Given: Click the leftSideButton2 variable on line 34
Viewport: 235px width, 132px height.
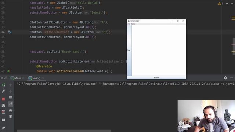Looking at the screenshot, I should pyautogui.click(x=56, y=32).
